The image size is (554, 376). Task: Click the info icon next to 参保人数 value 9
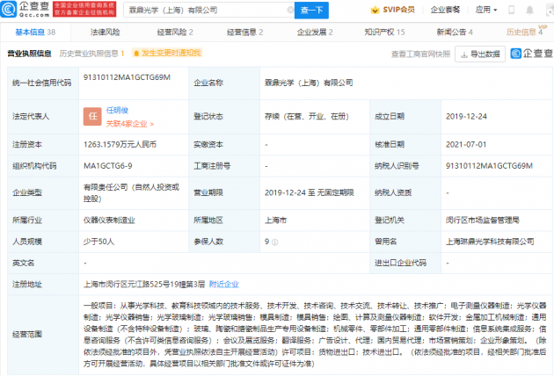tap(275, 242)
